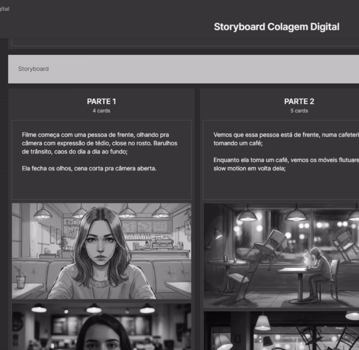Image resolution: width=359 pixels, height=350 pixels.
Task: Open the PARTE 2 description card about cafeteria
Action: (281, 160)
